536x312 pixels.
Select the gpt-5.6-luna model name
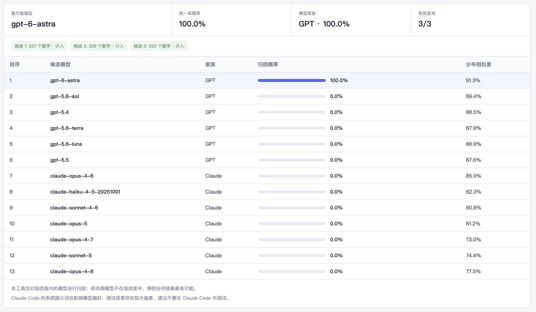point(66,144)
